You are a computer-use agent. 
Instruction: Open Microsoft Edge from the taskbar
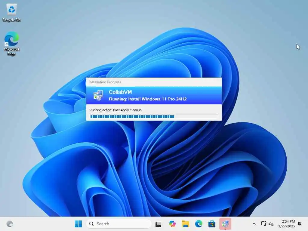click(x=199, y=224)
